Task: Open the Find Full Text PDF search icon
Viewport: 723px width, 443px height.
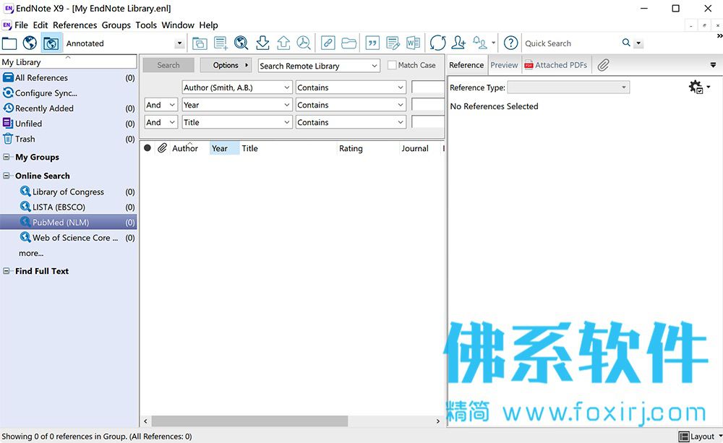Action: point(304,43)
